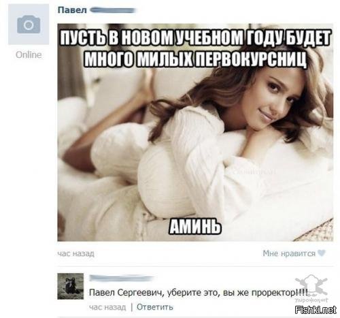This screenshot has height=318, width=340.
Task: Click the пирожокнет text under the logo
Action: pyautogui.click(x=312, y=300)
